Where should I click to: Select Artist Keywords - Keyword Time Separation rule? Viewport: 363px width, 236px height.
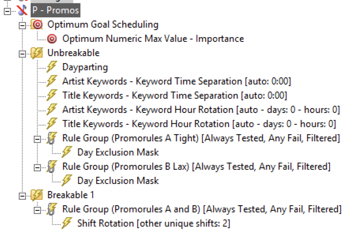coord(177,82)
